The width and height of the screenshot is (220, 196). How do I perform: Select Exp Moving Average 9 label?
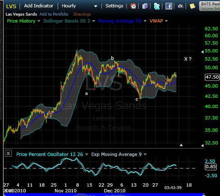tap(117, 154)
